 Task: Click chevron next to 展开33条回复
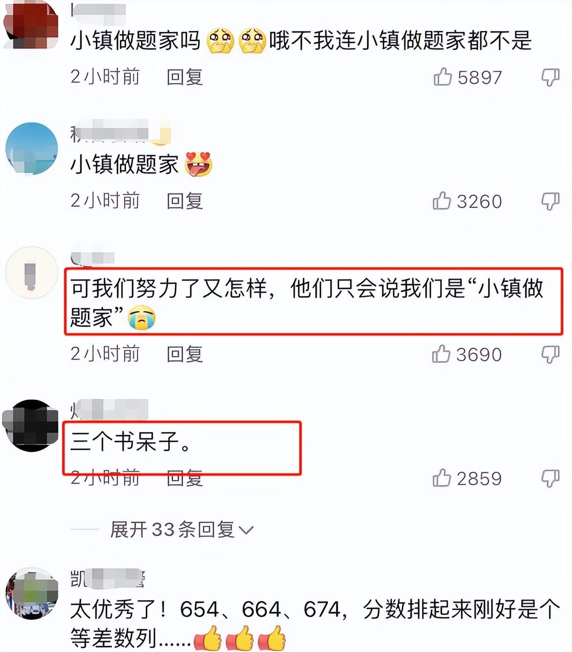246,531
